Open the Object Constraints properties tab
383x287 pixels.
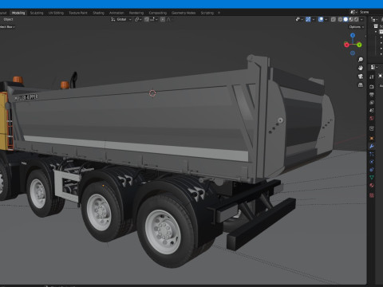[372, 170]
